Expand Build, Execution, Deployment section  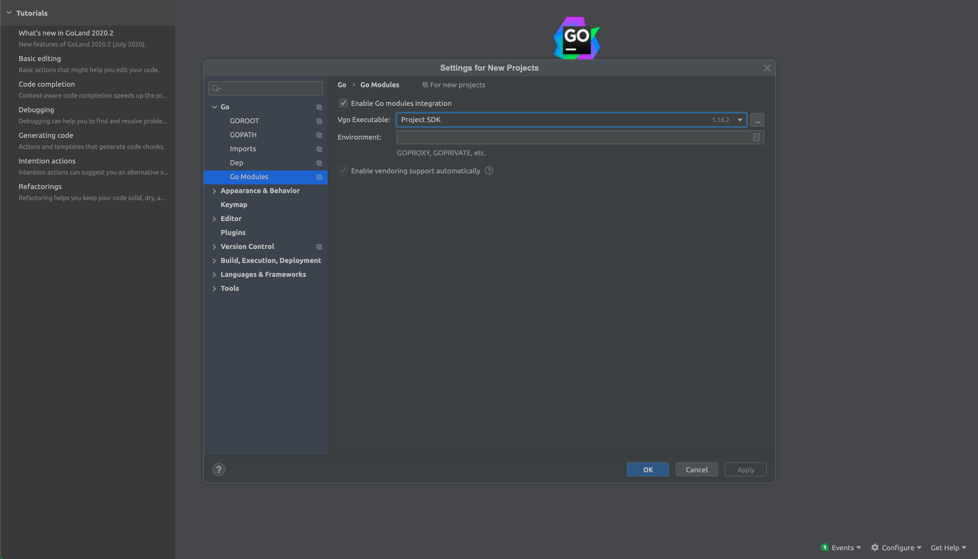[214, 261]
